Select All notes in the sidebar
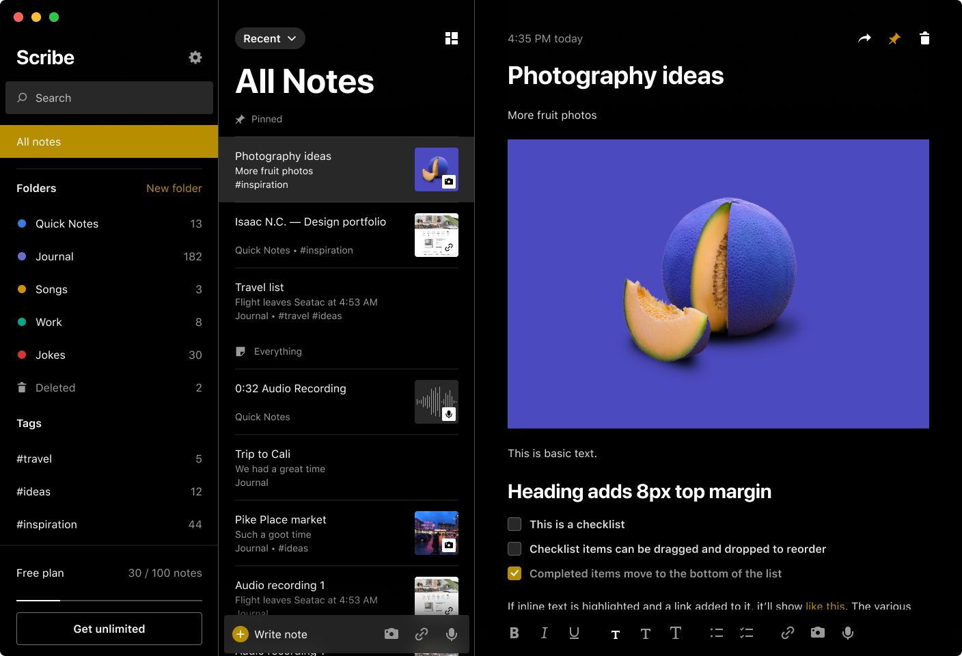 [x=109, y=141]
